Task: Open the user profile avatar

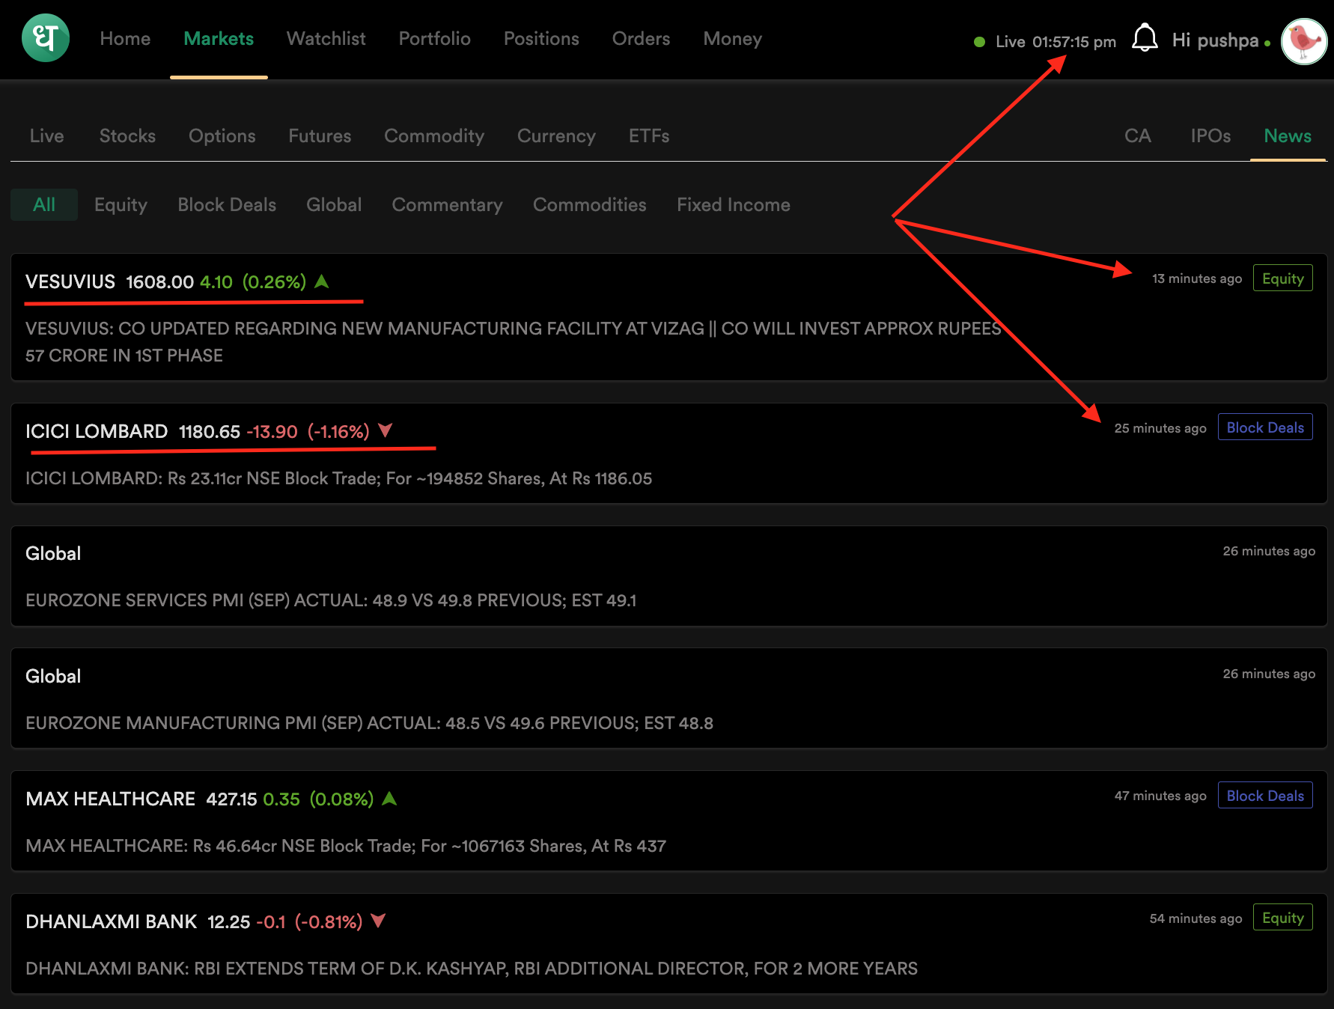Action: (x=1304, y=41)
